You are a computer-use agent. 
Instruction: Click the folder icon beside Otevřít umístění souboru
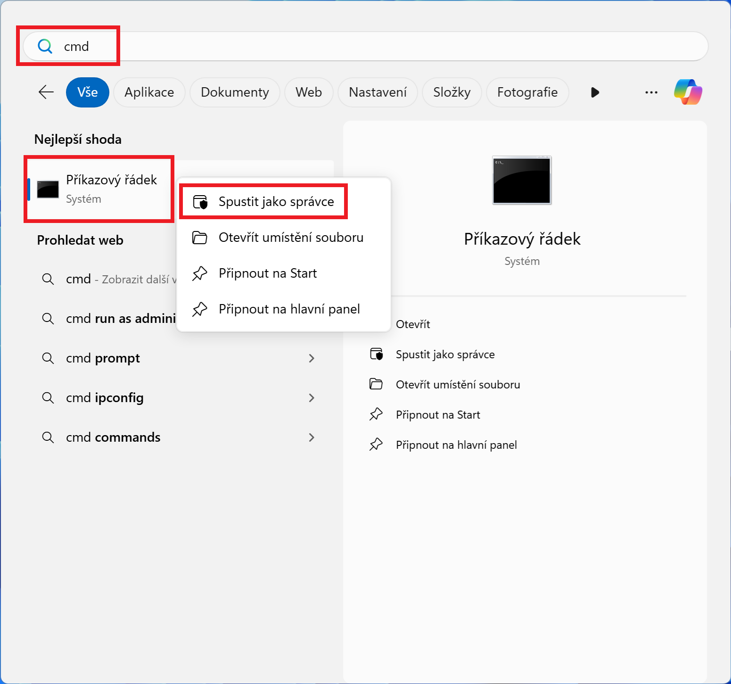200,238
